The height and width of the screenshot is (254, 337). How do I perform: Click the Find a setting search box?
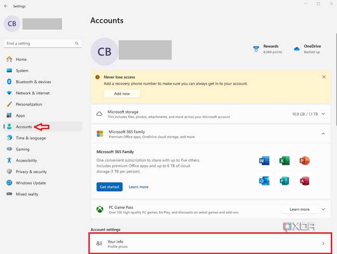click(x=40, y=44)
